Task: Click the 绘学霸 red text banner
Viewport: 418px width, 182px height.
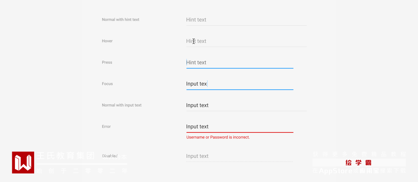Action: (x=359, y=163)
